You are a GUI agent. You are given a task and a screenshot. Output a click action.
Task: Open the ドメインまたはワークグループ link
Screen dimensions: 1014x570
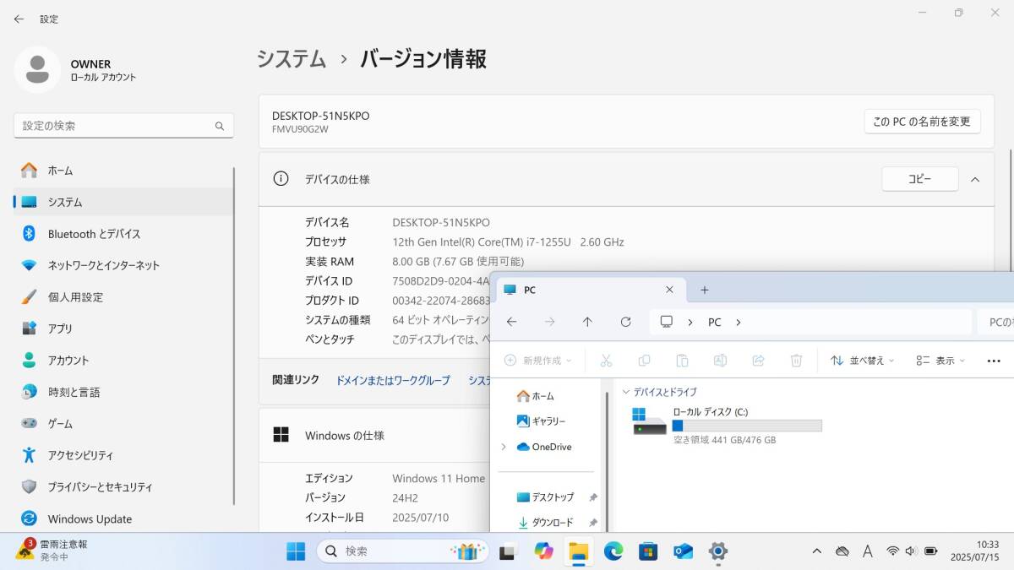(393, 381)
